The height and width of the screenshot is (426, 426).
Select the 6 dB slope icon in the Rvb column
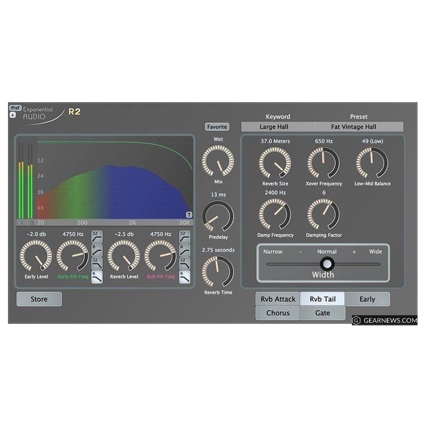(184, 250)
